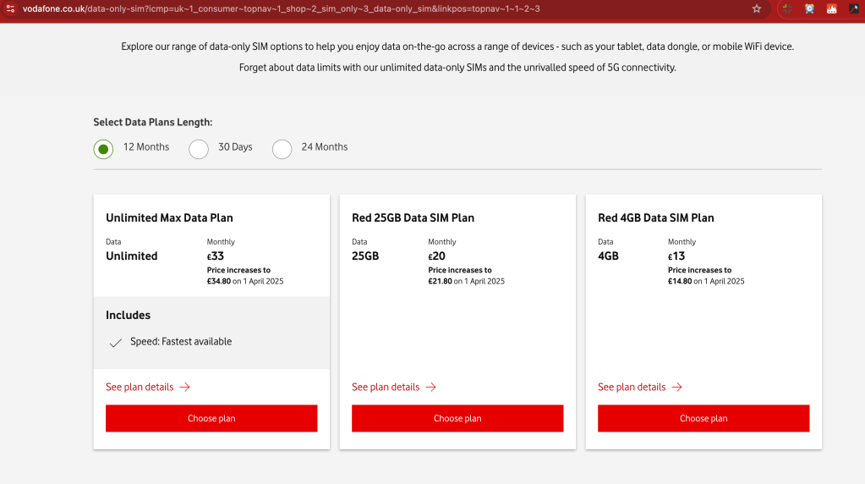
Task: Click the site information icon in address bar
Action: pyautogui.click(x=10, y=8)
